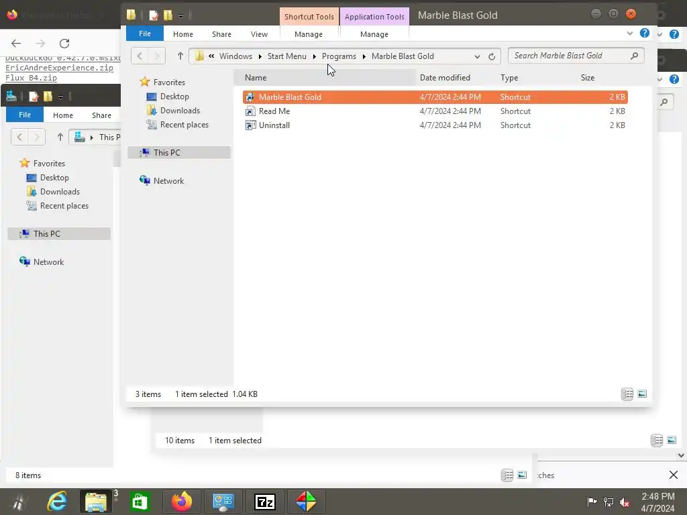Screen dimensions: 687x515
Task: Select the Marble Blast Gold shortcut
Action: pyautogui.click(x=435, y=97)
